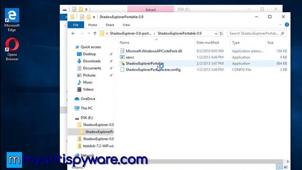302x170 pixels.
Task: Click the new folder icon in the title bar
Action: click(88, 17)
